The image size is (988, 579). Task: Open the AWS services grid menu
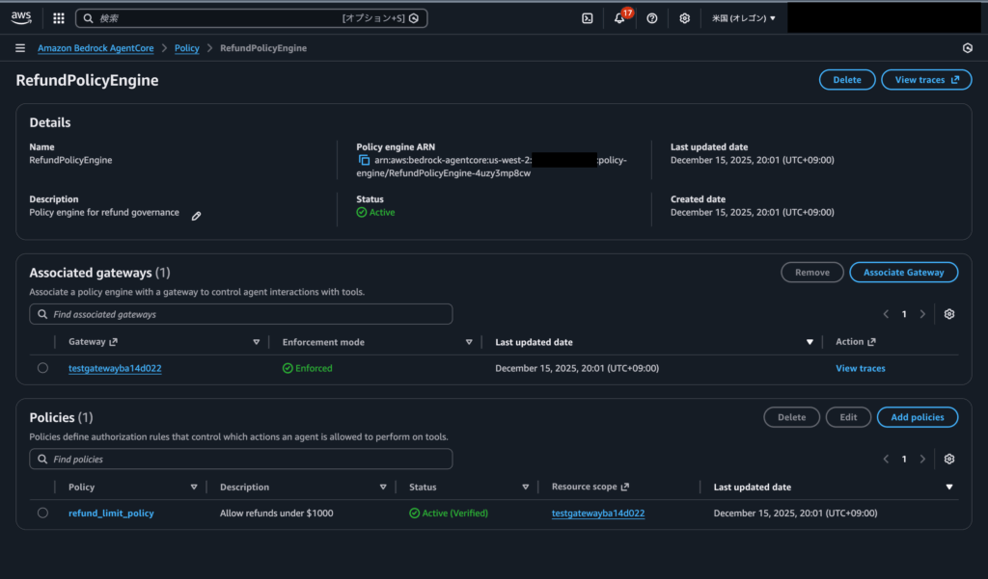[59, 18]
